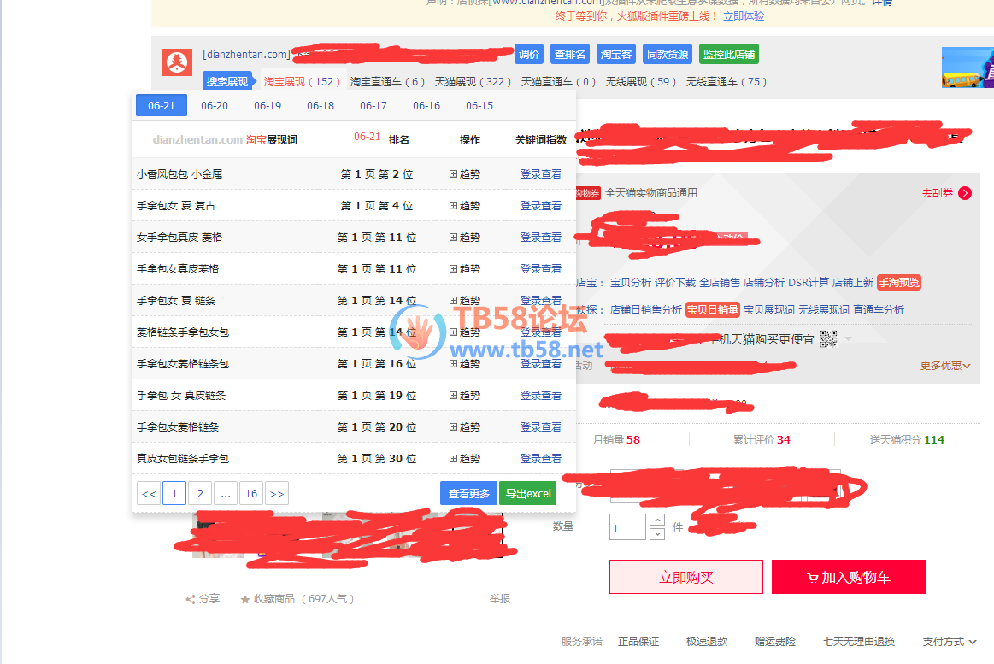Open the 支付方式 dropdown
The image size is (994, 664).
[949, 642]
